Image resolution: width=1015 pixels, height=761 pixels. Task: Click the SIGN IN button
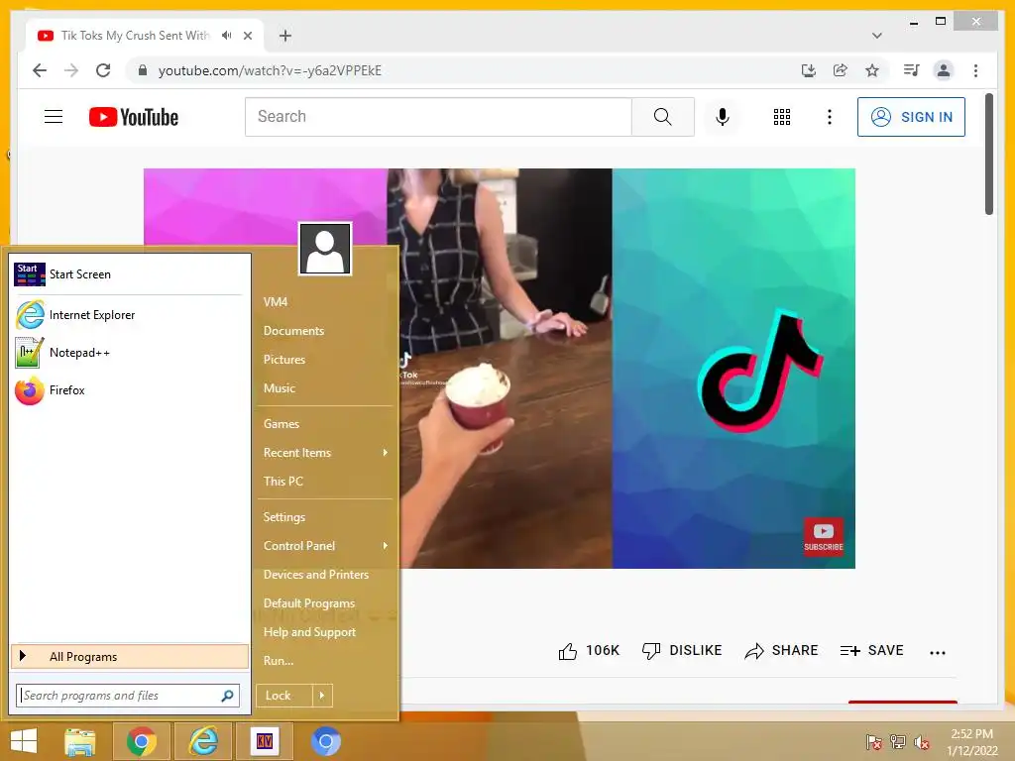911,117
